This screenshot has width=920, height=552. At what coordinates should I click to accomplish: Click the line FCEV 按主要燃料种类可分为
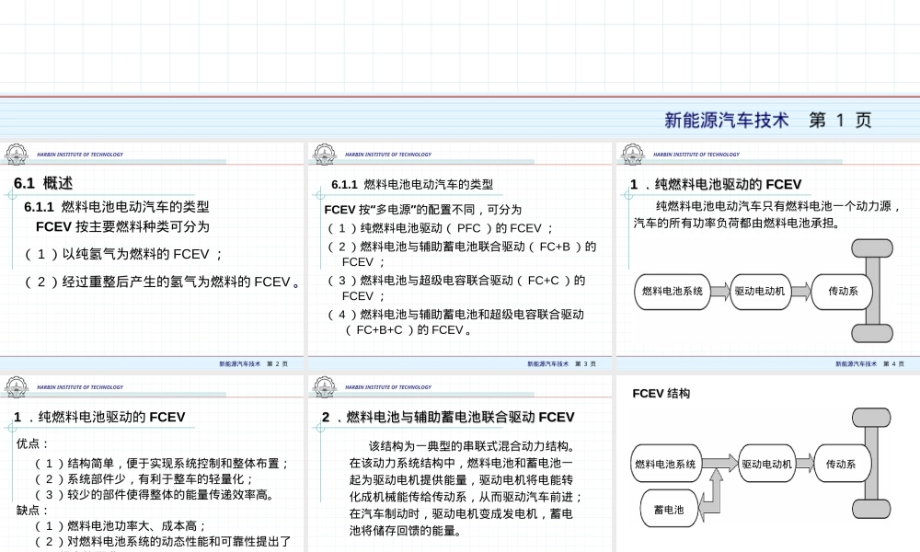tap(122, 226)
